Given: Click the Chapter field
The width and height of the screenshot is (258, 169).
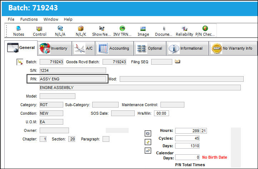Looking at the screenshot, I should (x=43, y=139).
